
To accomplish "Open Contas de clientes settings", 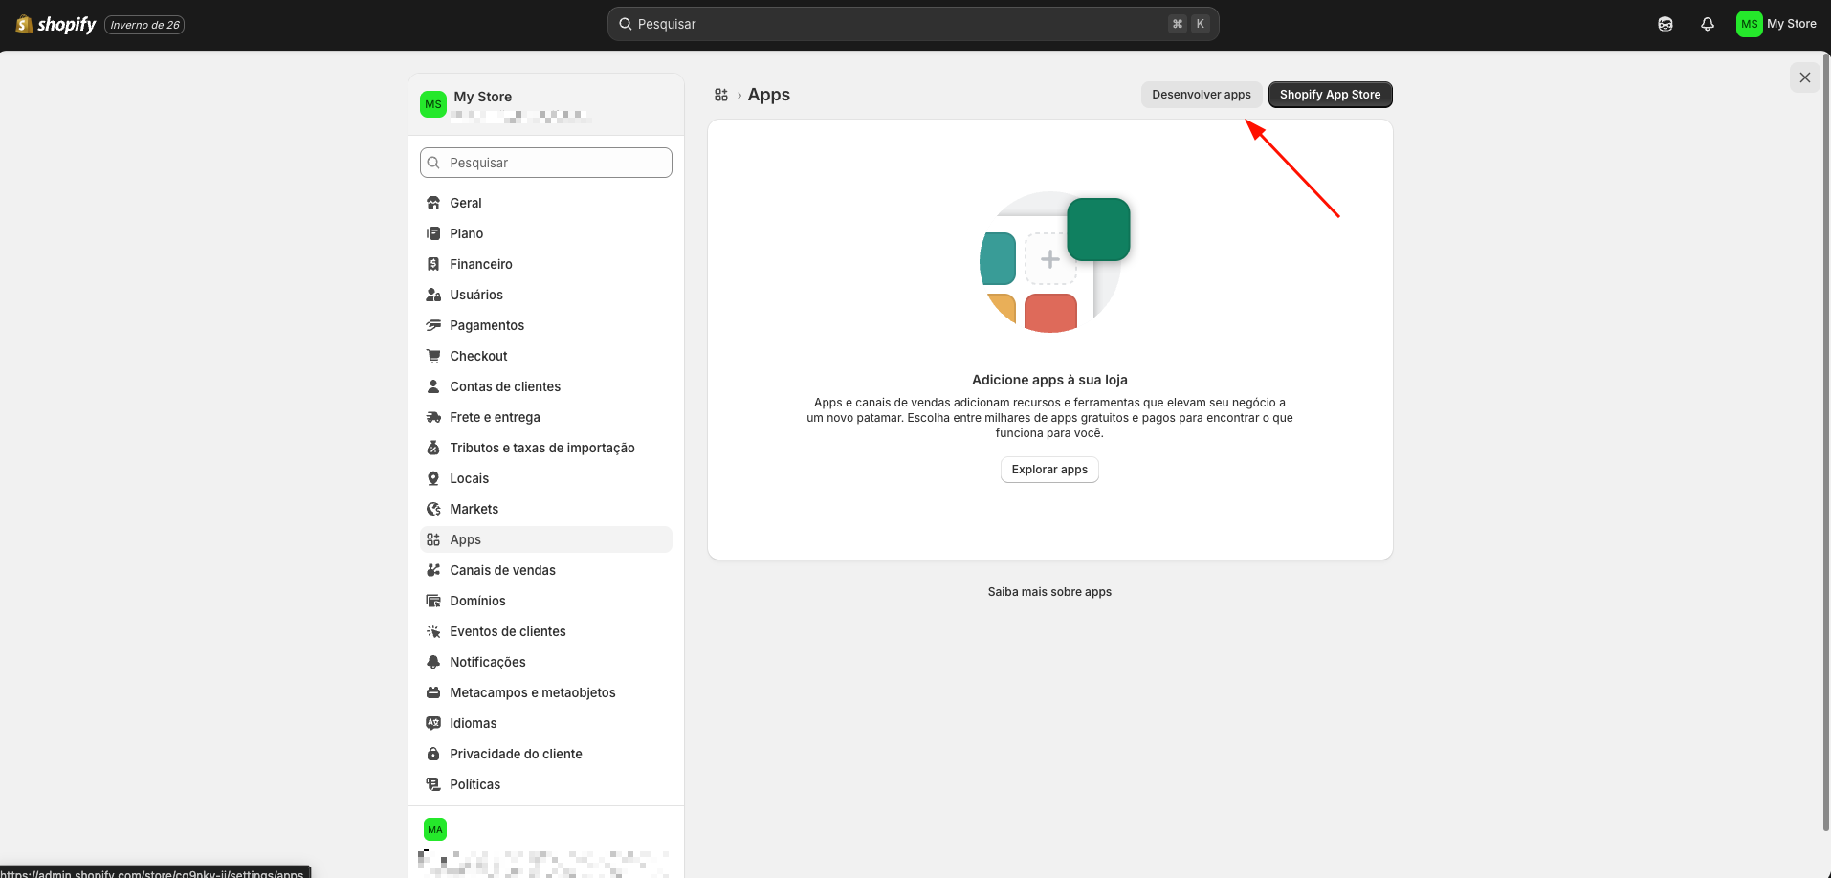I will click(545, 386).
